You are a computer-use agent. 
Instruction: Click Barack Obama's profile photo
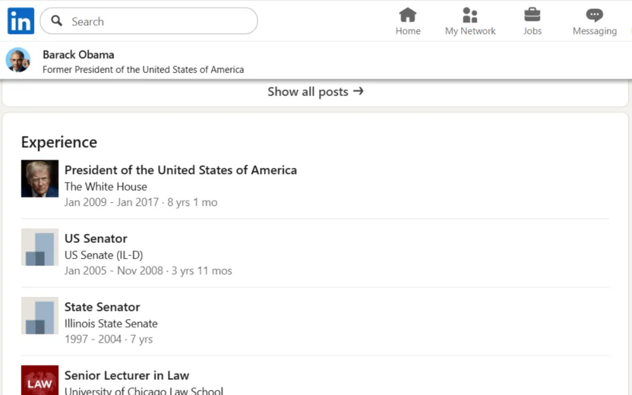pos(18,61)
